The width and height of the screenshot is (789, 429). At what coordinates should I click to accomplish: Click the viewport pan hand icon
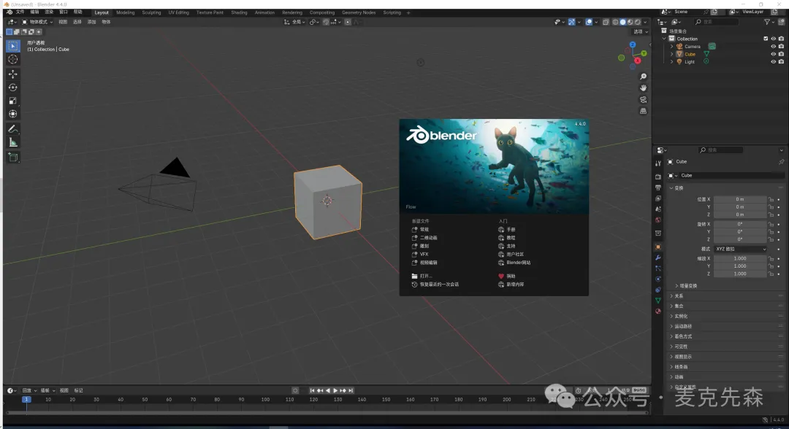coord(643,88)
